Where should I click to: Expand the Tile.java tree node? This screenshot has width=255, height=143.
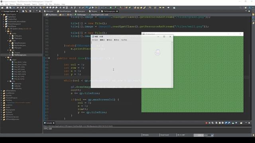click(10, 53)
